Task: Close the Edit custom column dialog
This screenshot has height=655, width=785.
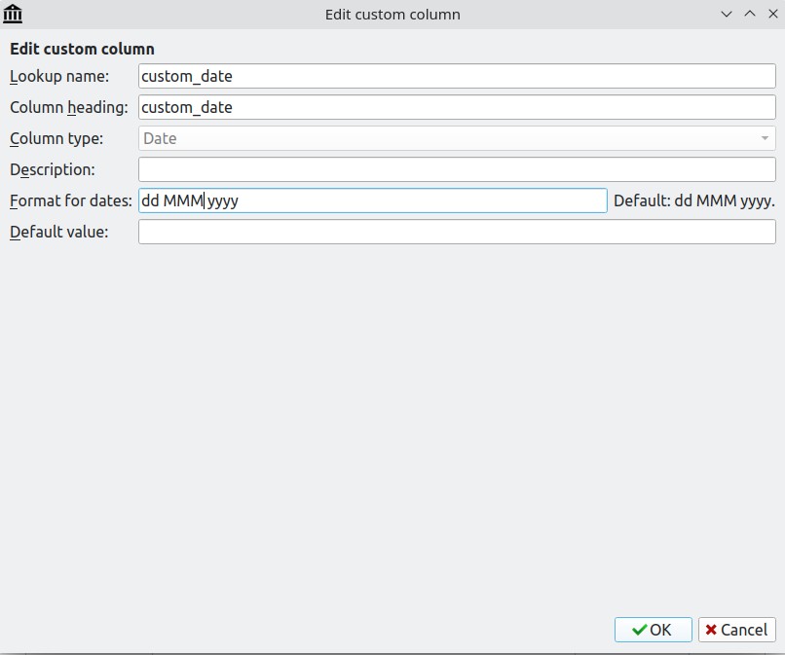Action: [x=773, y=14]
